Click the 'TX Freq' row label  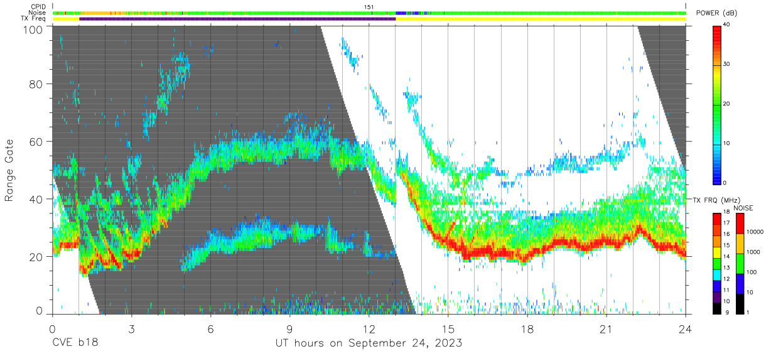(x=34, y=19)
